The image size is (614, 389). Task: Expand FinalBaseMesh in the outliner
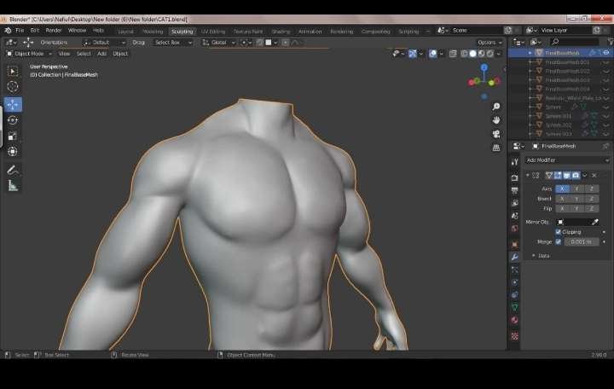530,53
